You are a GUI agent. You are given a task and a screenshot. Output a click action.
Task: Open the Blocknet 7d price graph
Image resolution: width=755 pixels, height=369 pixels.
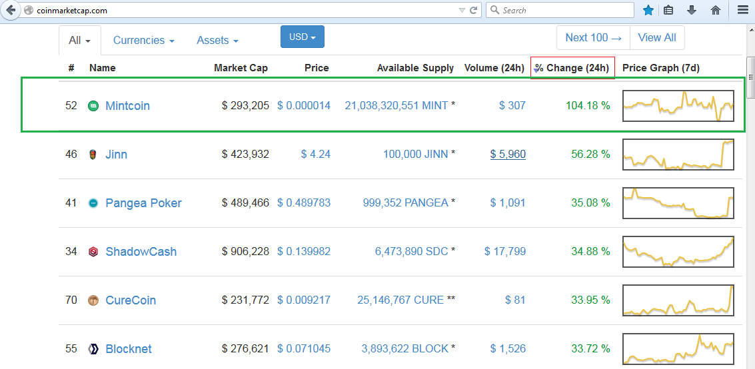(x=678, y=349)
